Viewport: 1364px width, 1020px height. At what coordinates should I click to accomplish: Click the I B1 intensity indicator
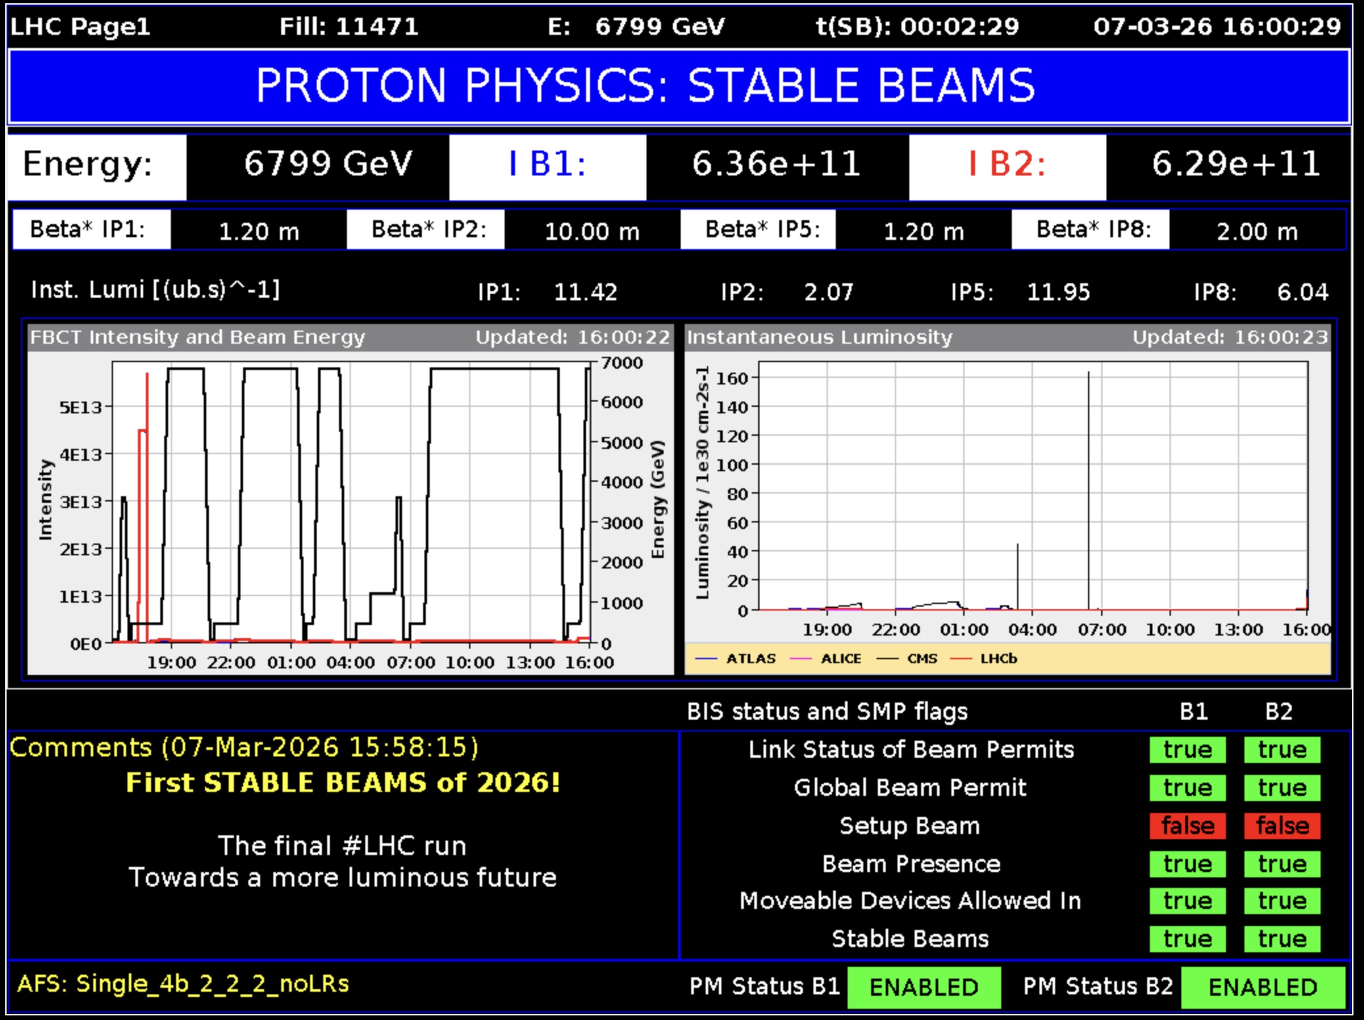(547, 164)
